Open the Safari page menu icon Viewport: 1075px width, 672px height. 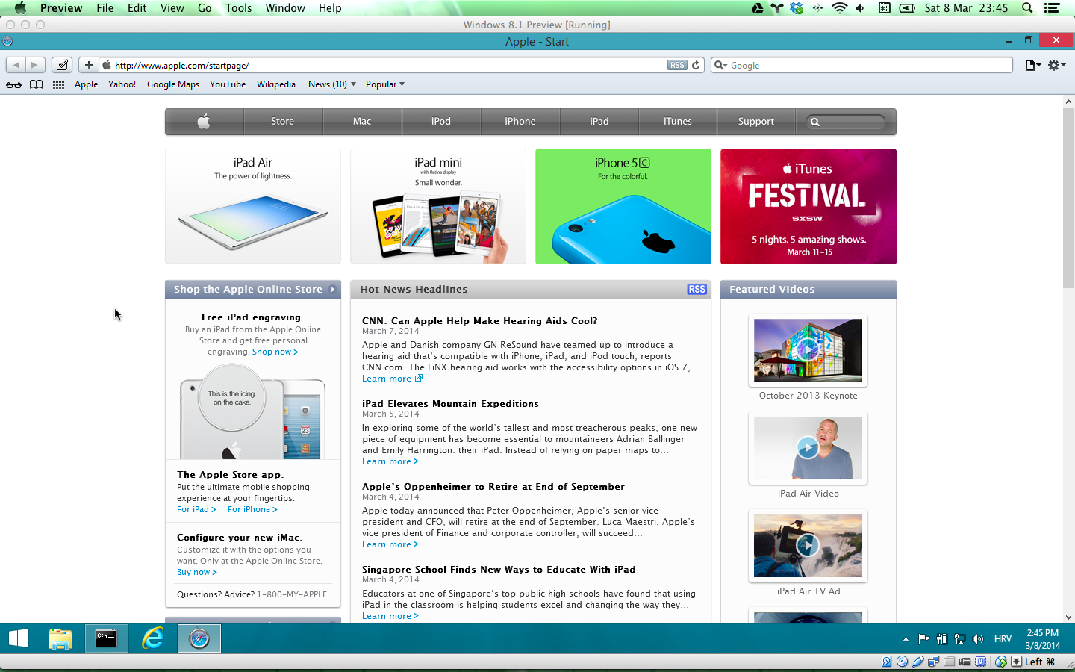[1033, 65]
